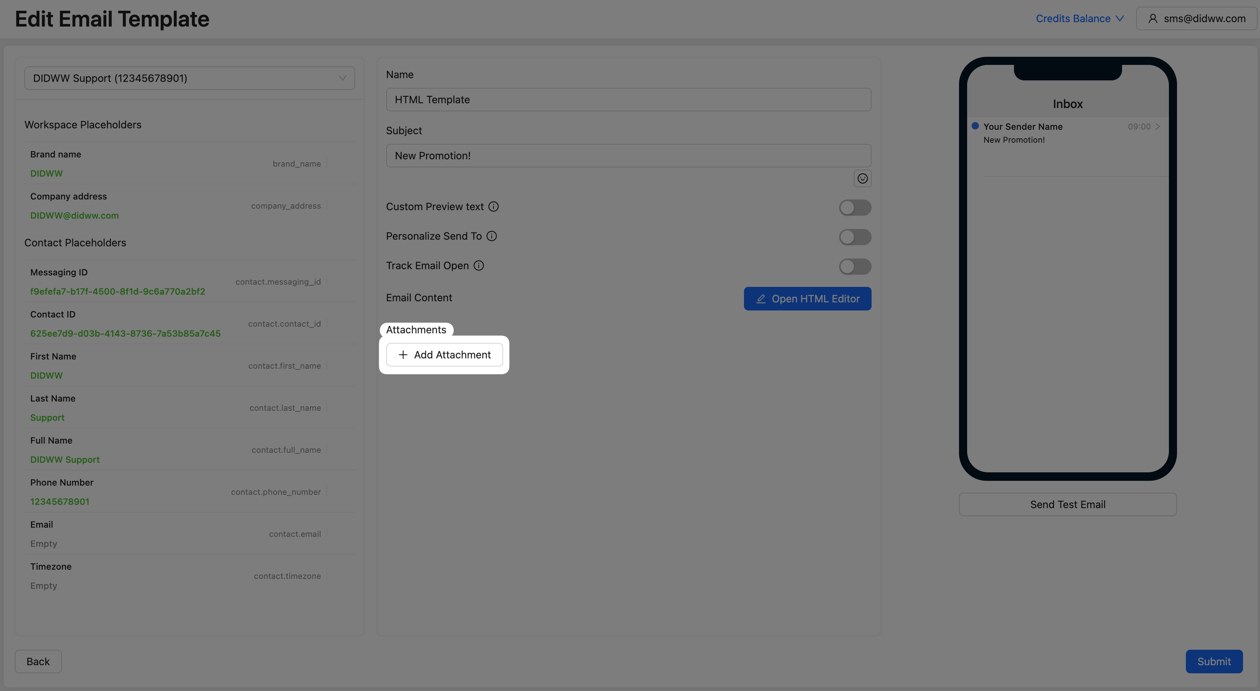Enable the Custom Preview text toggle
1260x691 pixels.
(855, 207)
